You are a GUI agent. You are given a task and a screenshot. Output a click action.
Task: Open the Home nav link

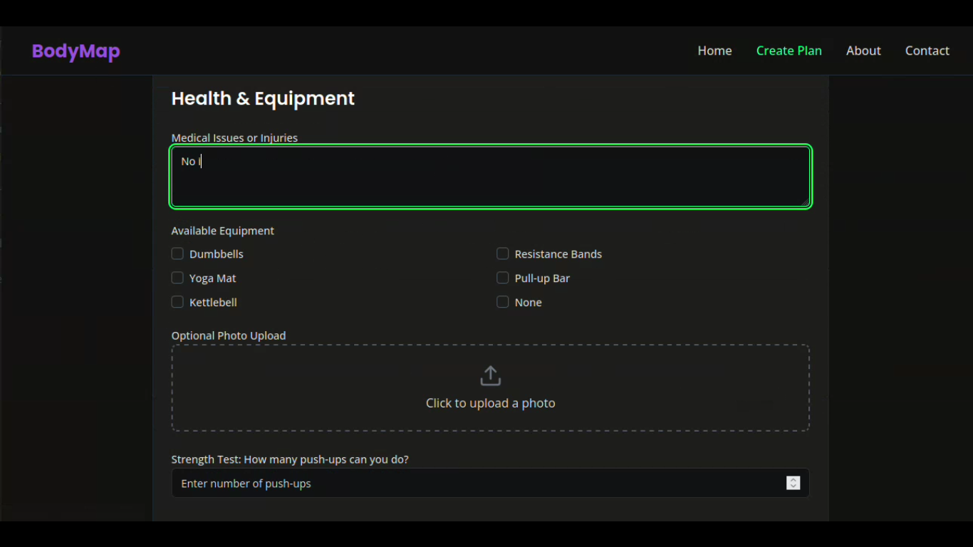coord(714,51)
